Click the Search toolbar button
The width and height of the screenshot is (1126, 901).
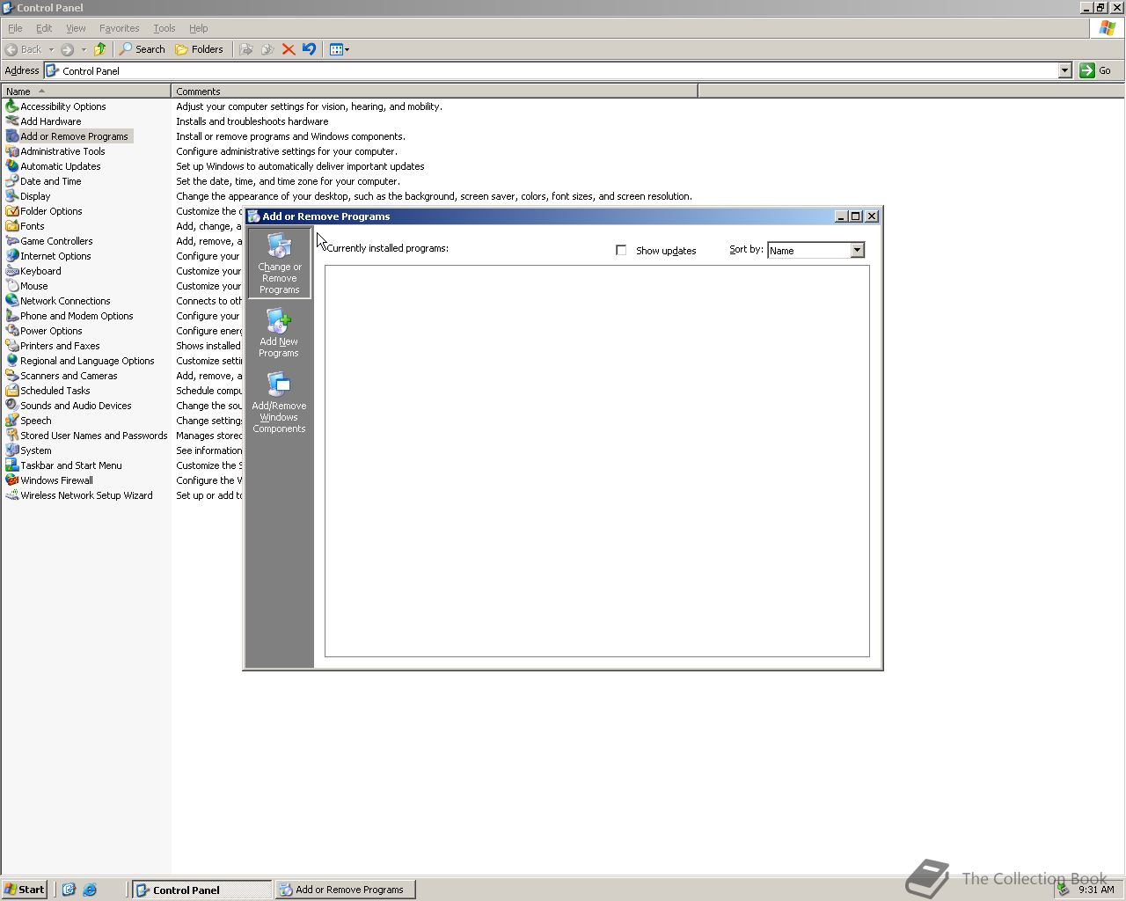143,49
